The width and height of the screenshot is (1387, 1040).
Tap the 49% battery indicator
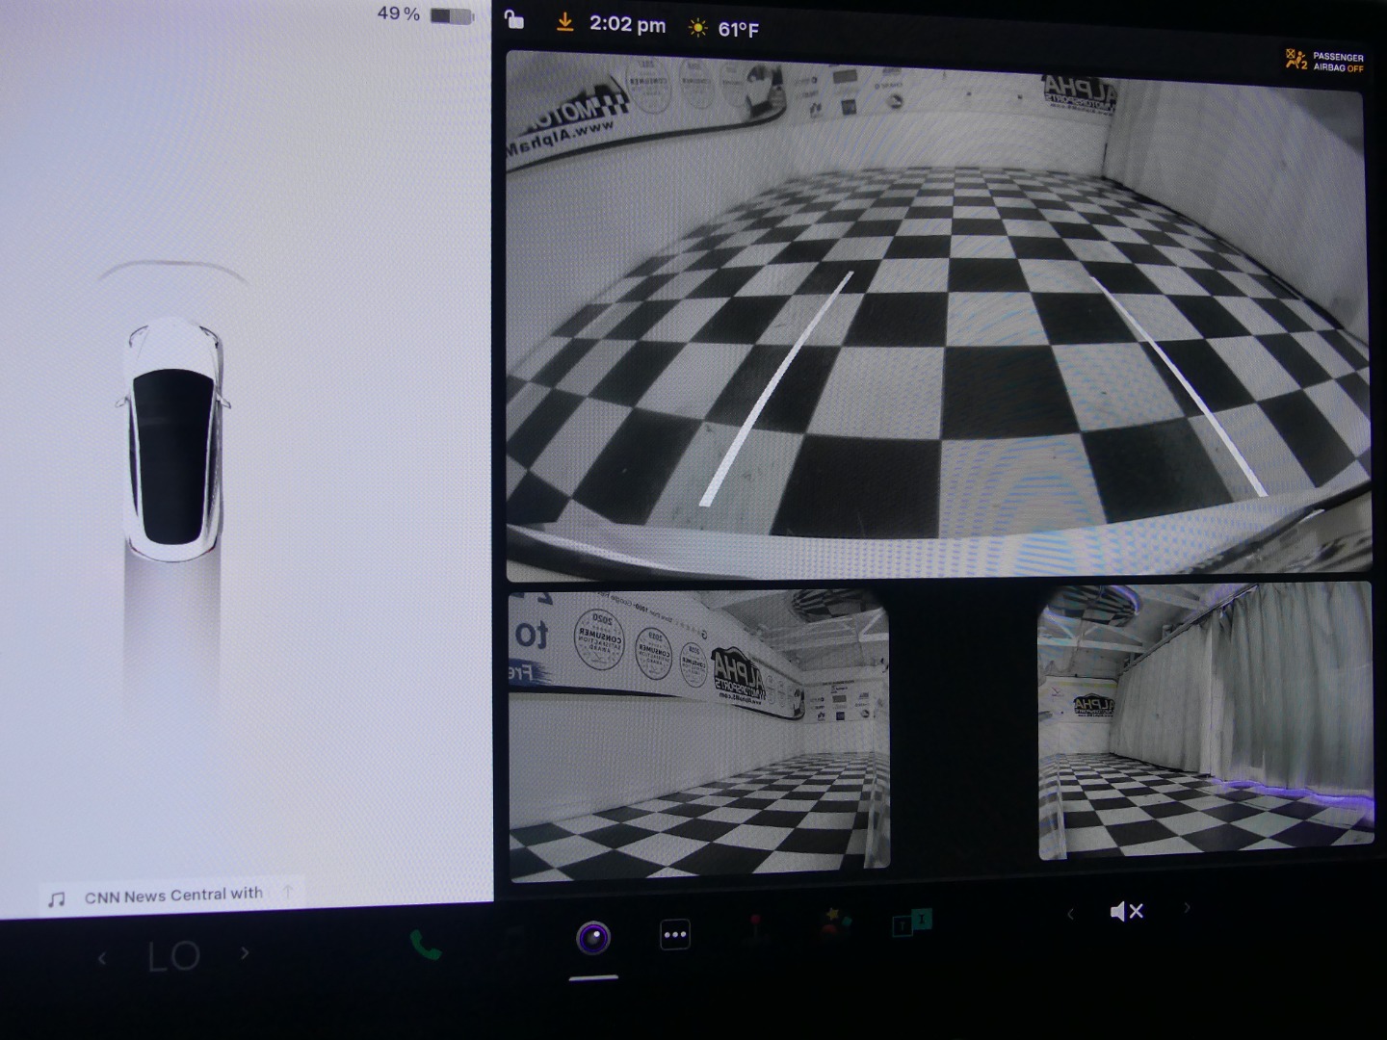point(426,14)
